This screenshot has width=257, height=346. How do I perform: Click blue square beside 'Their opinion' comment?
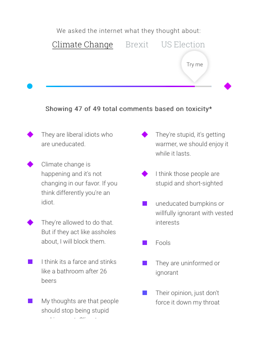[145, 293]
